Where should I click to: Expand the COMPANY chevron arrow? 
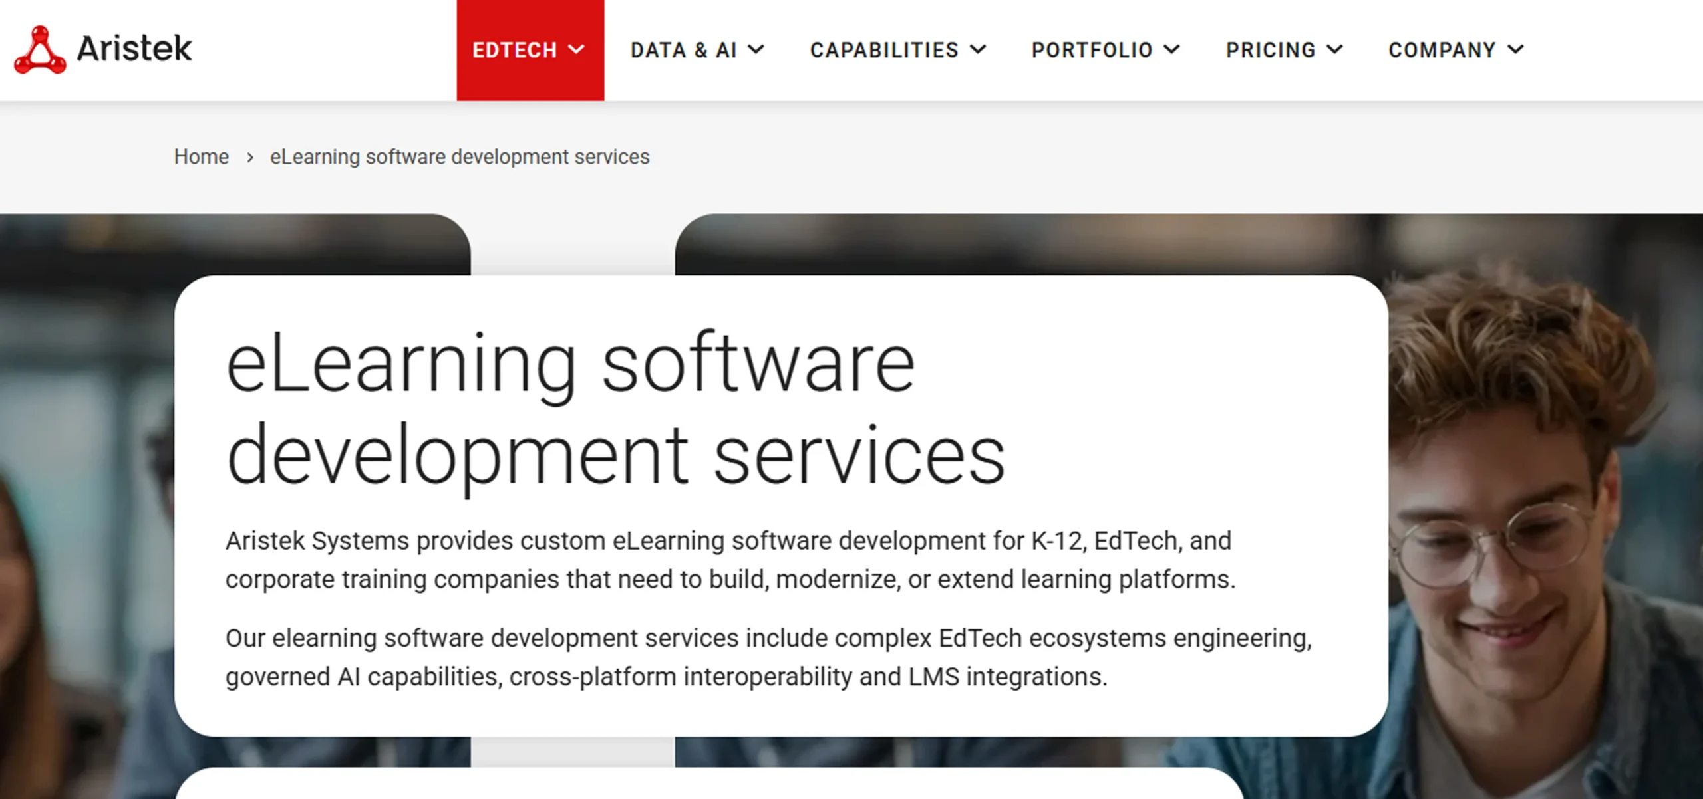1516,49
